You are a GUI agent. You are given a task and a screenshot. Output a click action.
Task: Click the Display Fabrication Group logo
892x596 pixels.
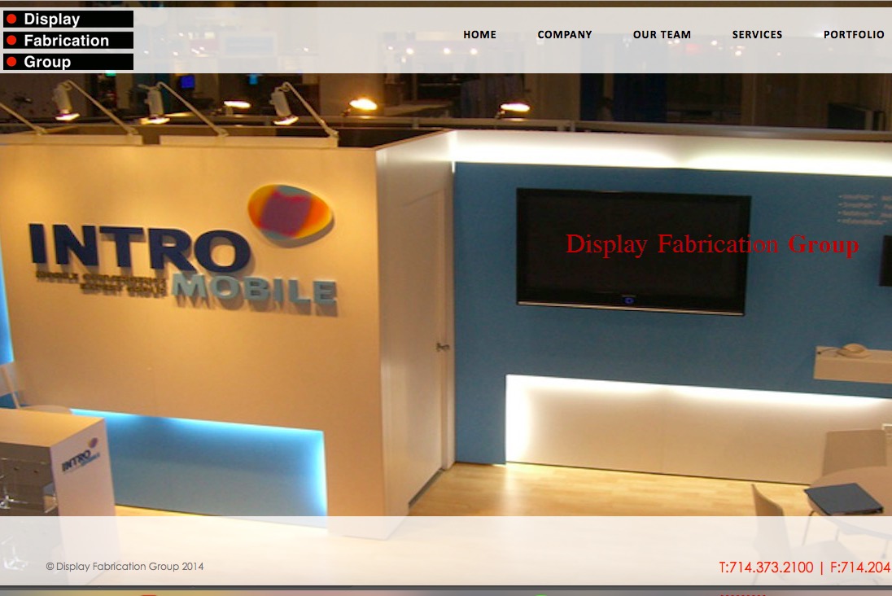click(68, 41)
